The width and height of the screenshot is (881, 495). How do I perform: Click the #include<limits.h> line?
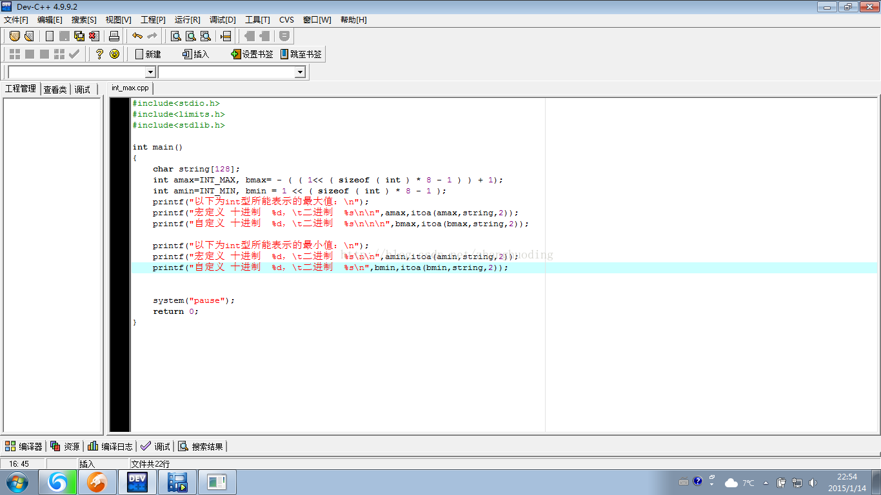(x=179, y=114)
